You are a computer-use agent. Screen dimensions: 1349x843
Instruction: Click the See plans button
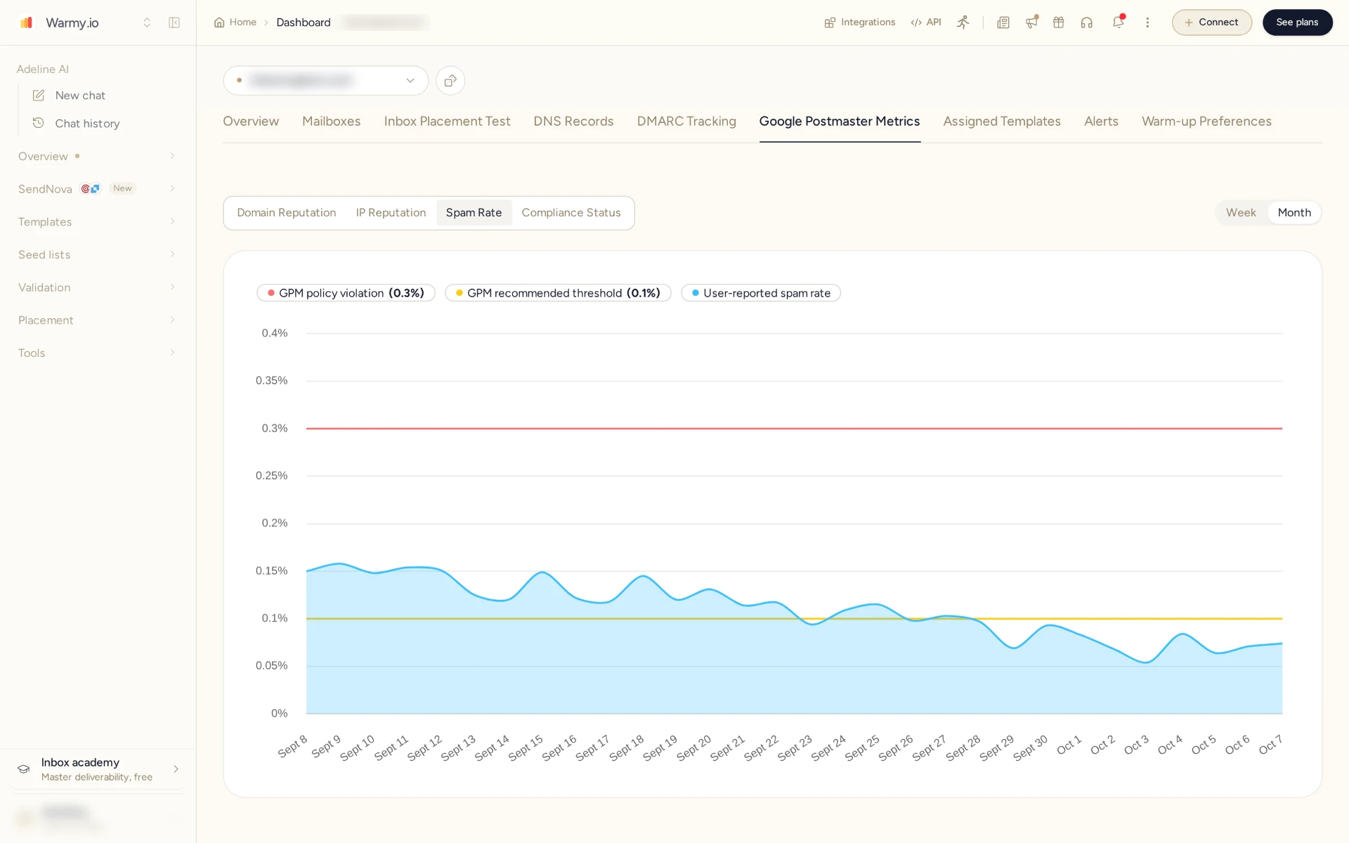point(1297,22)
